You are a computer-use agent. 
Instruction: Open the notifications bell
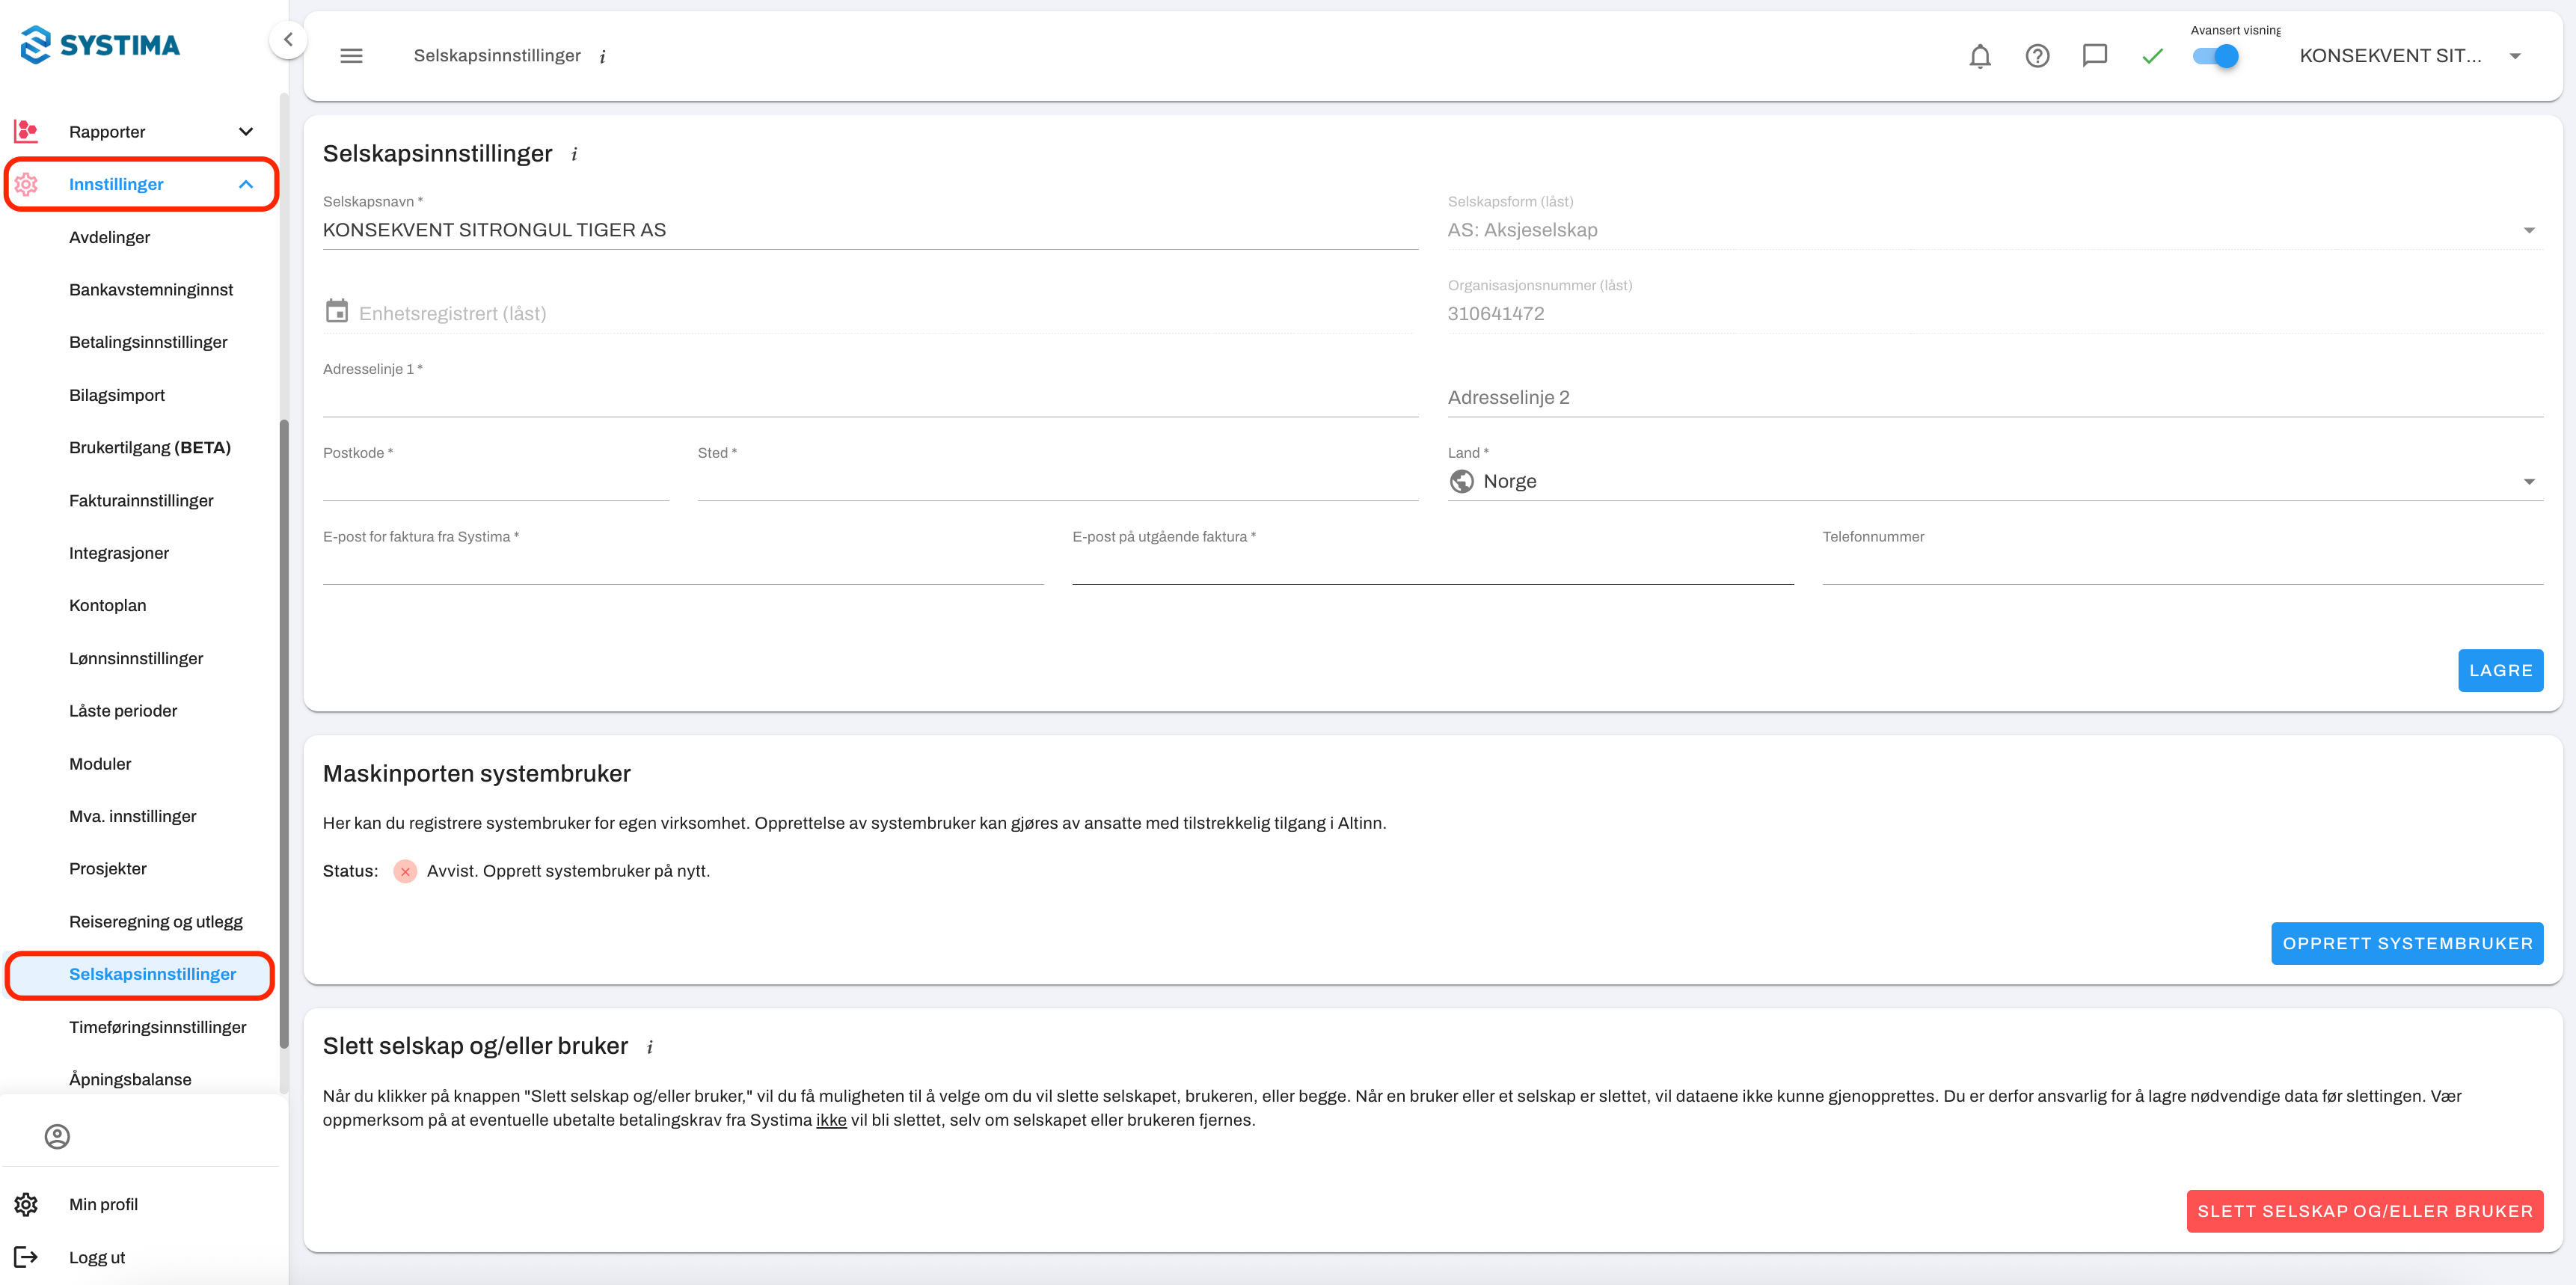1979,56
